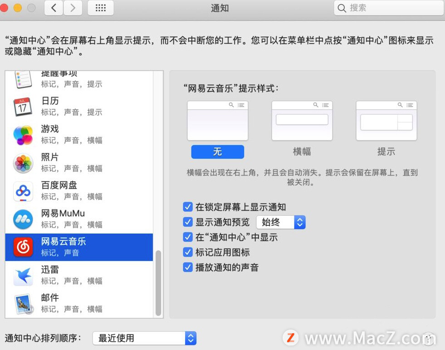The width and height of the screenshot is (445, 350).
Task: Click the 横幅 style label
Action: [302, 152]
